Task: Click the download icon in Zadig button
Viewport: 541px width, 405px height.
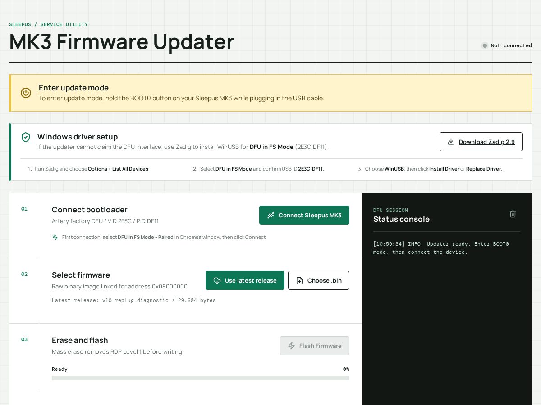Action: [x=451, y=142]
